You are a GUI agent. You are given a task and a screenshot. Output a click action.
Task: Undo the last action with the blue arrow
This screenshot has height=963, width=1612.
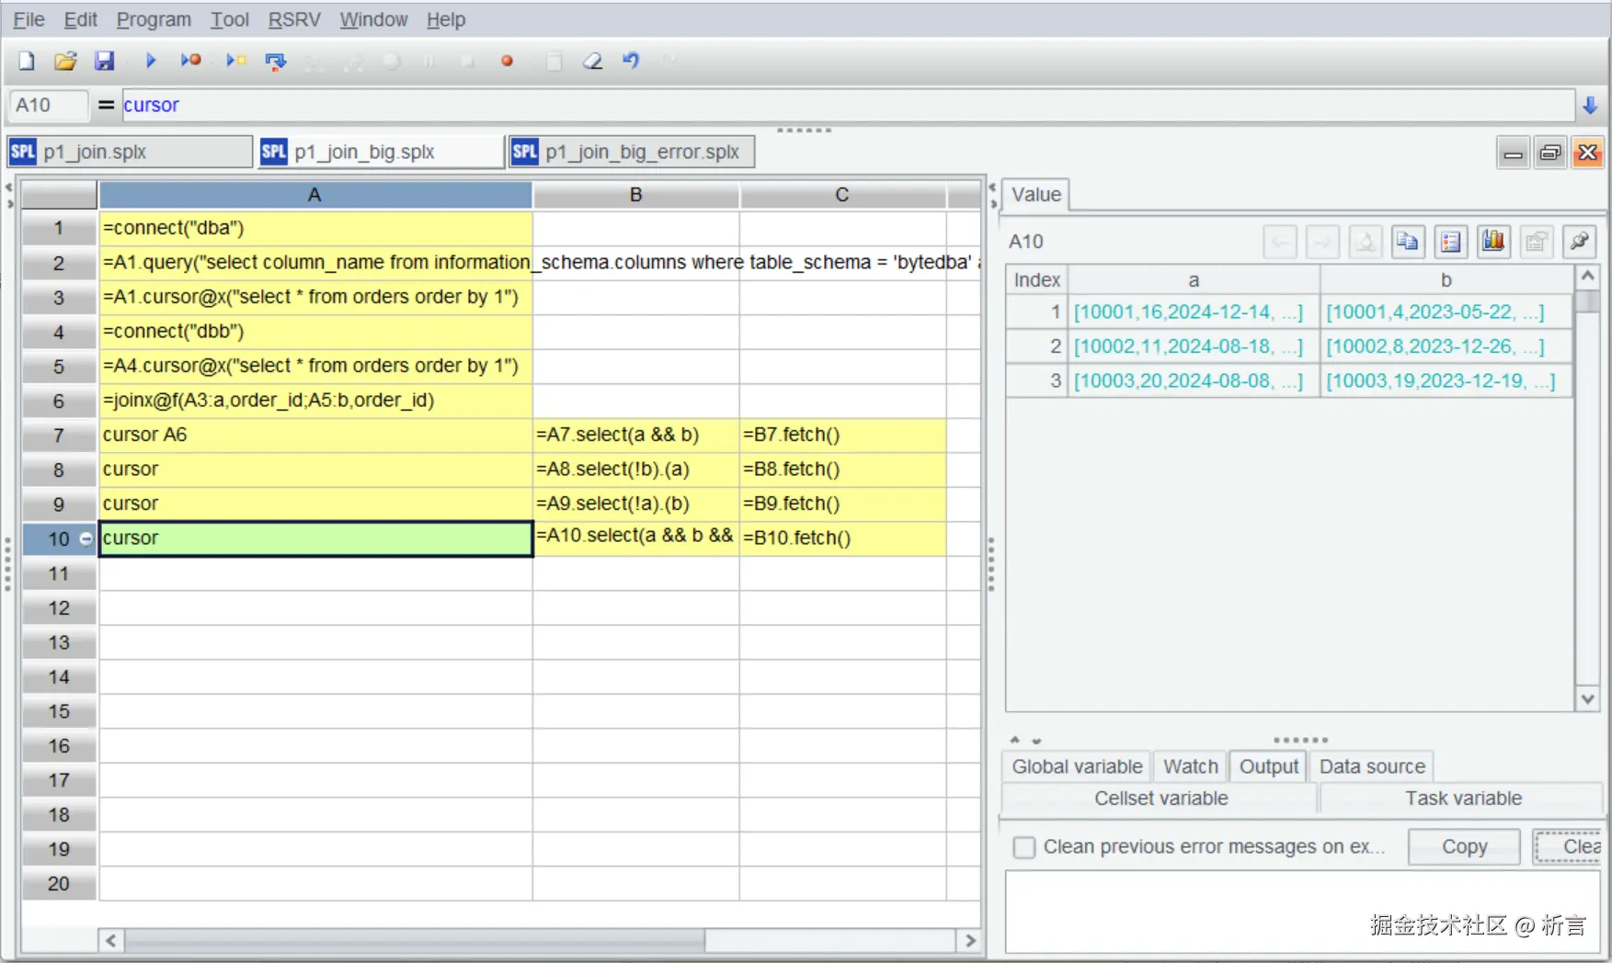coord(631,61)
